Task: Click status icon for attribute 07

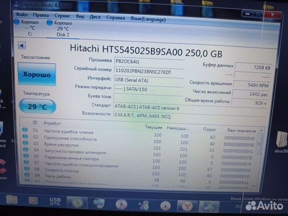Action: click(x=26, y=162)
